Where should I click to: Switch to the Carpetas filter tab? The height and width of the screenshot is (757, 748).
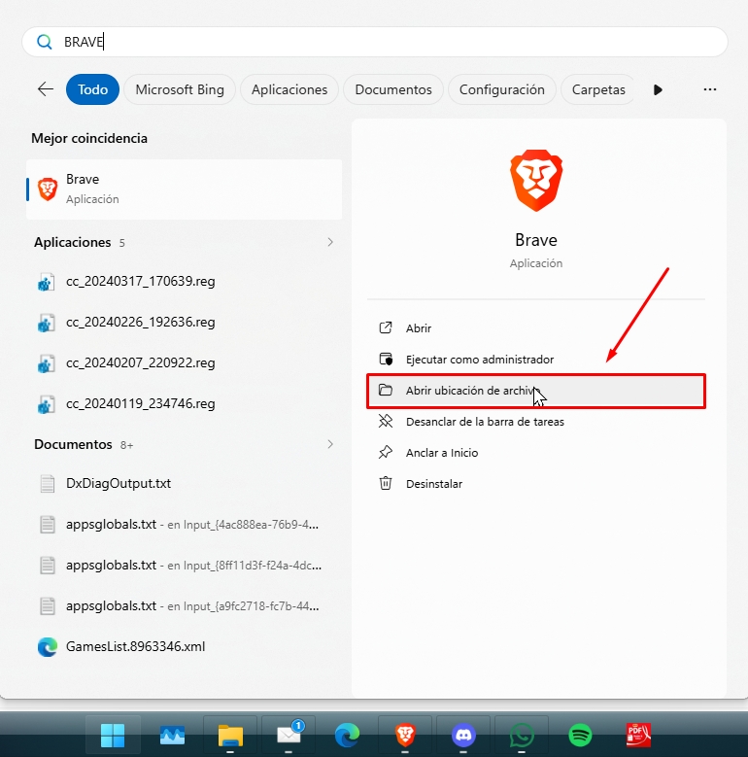pyautogui.click(x=598, y=89)
